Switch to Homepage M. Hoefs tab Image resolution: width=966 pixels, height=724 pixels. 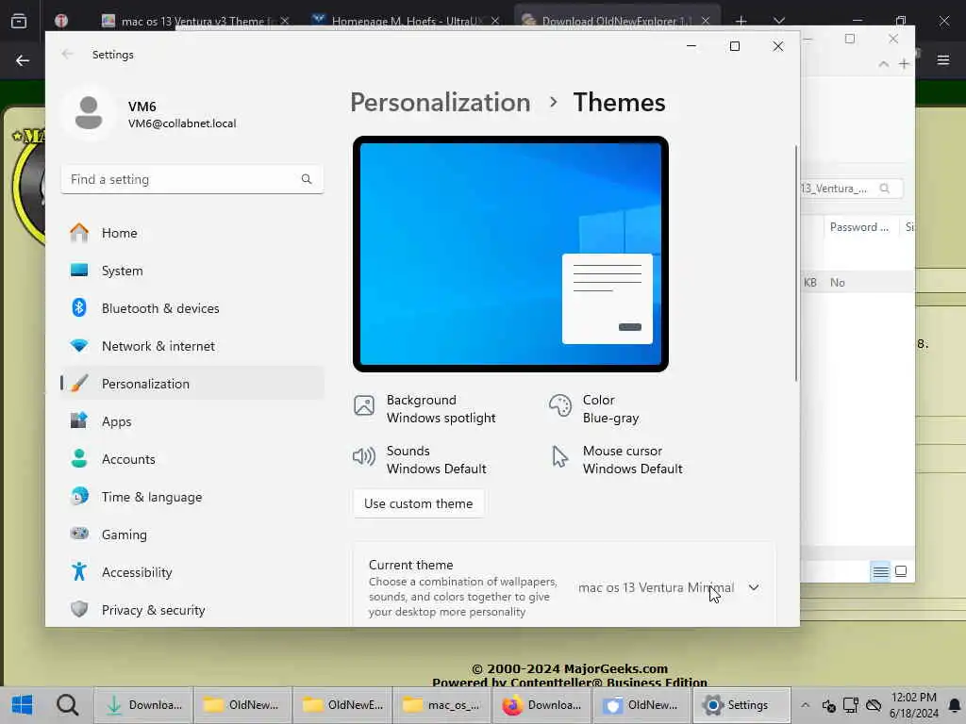click(406, 21)
